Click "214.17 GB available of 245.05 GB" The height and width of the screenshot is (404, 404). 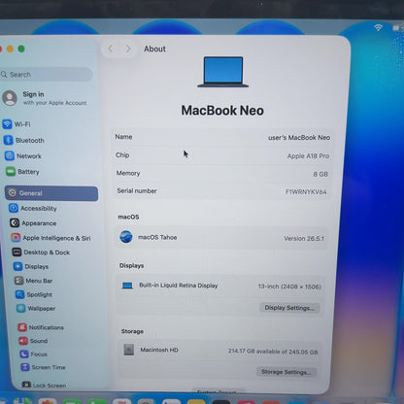[273, 352]
